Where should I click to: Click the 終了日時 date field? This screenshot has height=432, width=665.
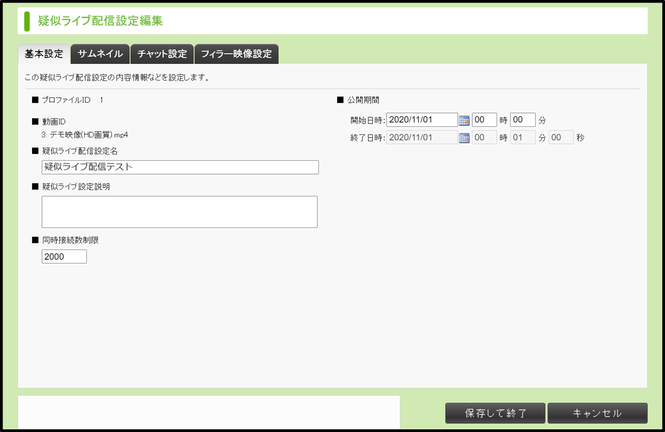tap(422, 137)
